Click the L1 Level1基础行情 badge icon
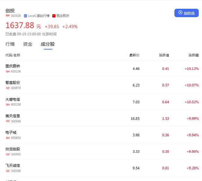 [x=25, y=16]
